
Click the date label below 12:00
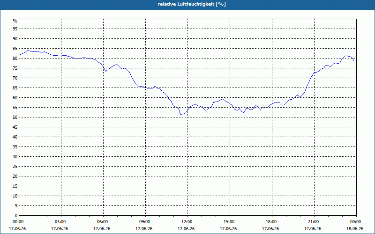pyautogui.click(x=186, y=229)
